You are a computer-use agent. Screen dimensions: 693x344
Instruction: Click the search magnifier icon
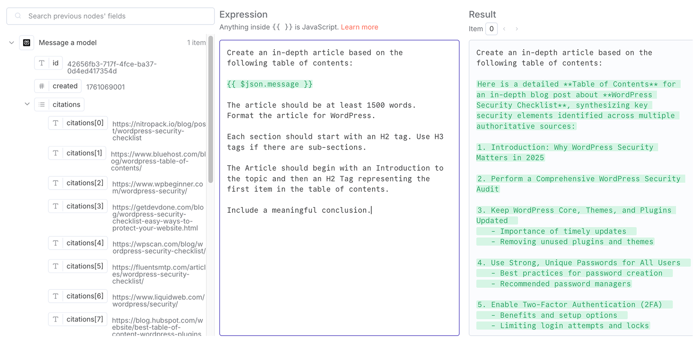[x=18, y=16]
